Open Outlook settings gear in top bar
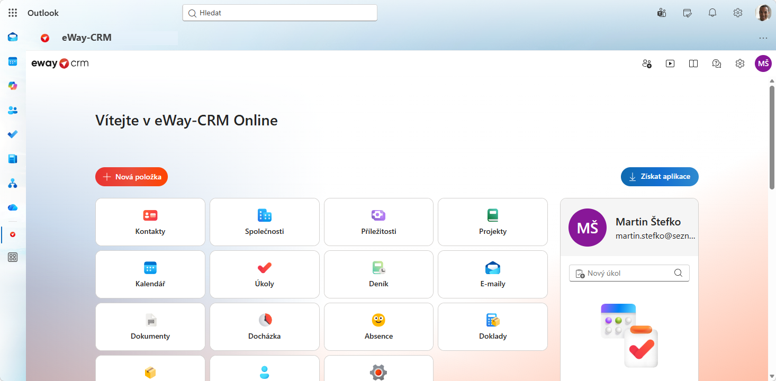The image size is (776, 381). pyautogui.click(x=738, y=13)
